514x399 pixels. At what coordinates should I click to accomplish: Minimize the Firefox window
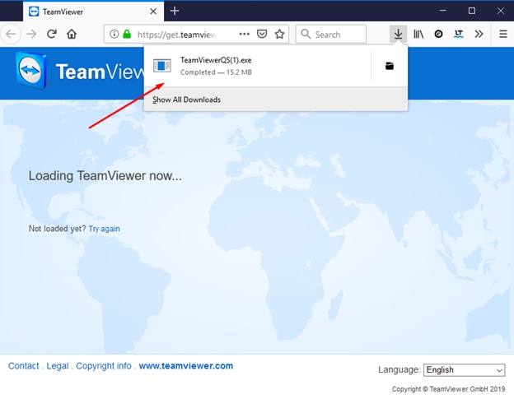[x=443, y=11]
